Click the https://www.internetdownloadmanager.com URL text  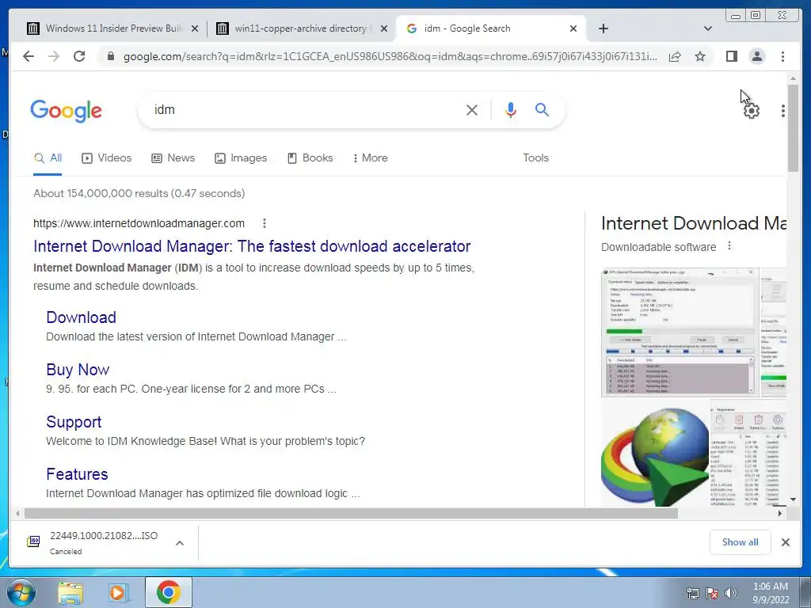[x=139, y=223]
